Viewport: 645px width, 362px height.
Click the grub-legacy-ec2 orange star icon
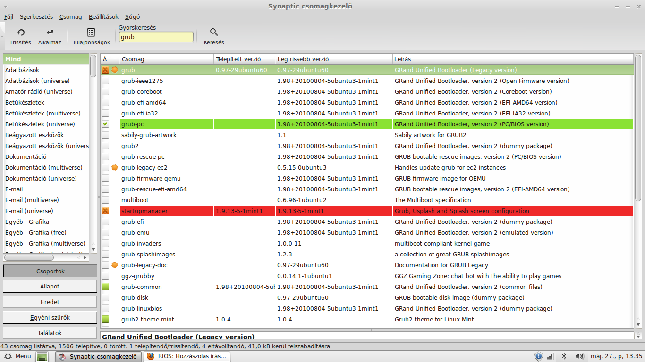tap(114, 167)
